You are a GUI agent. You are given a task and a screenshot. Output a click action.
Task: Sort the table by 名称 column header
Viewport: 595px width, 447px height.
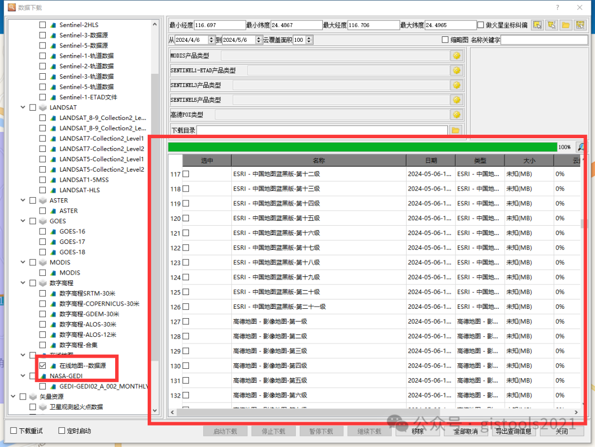coord(319,161)
